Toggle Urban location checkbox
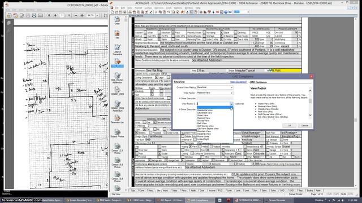The image size is (362, 203). pyautogui.click(x=145, y=33)
